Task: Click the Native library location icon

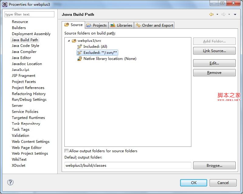Action: point(80,59)
